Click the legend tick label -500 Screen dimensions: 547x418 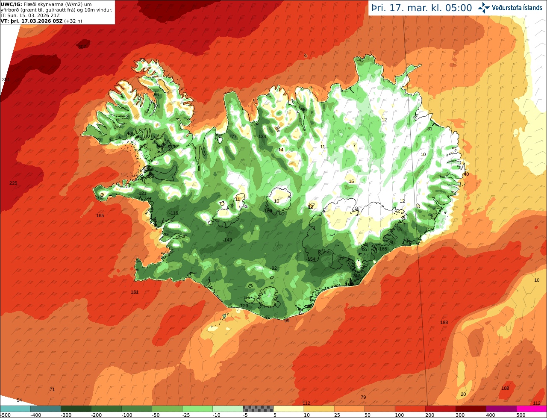point(5,415)
